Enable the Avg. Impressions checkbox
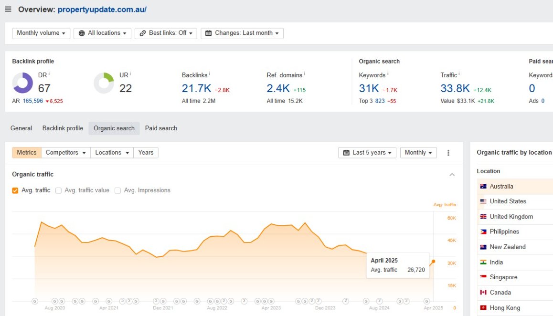 tap(118, 190)
